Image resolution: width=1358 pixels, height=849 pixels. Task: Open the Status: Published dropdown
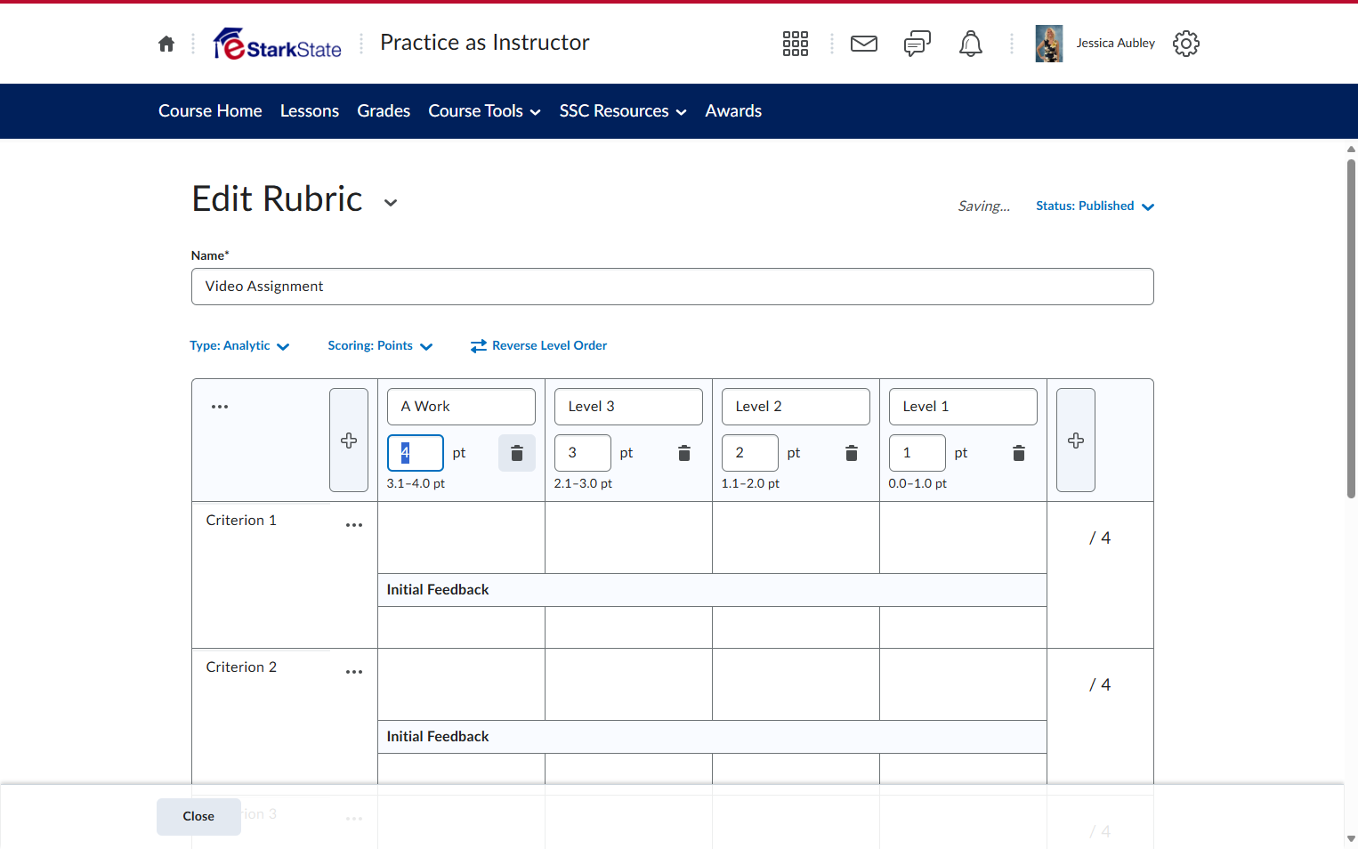pyautogui.click(x=1095, y=206)
